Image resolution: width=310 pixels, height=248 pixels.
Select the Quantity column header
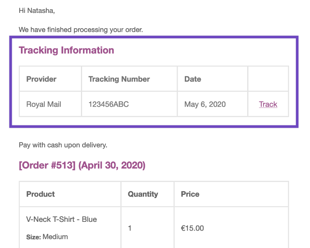pyautogui.click(x=143, y=194)
